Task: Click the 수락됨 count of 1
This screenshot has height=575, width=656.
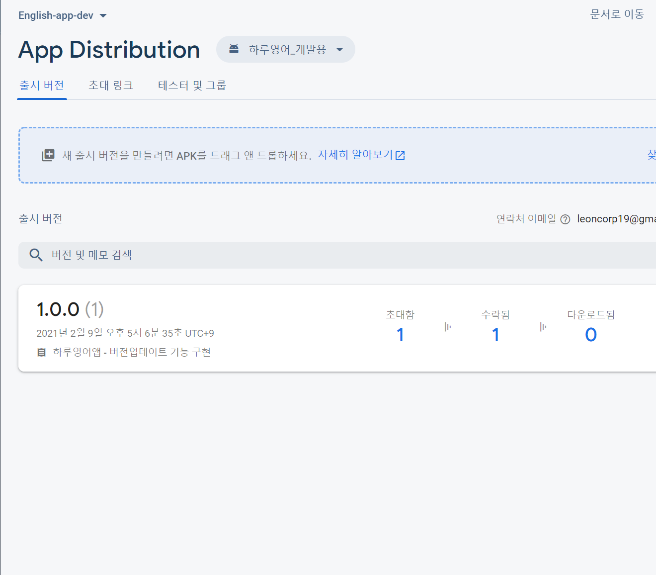Action: (495, 335)
